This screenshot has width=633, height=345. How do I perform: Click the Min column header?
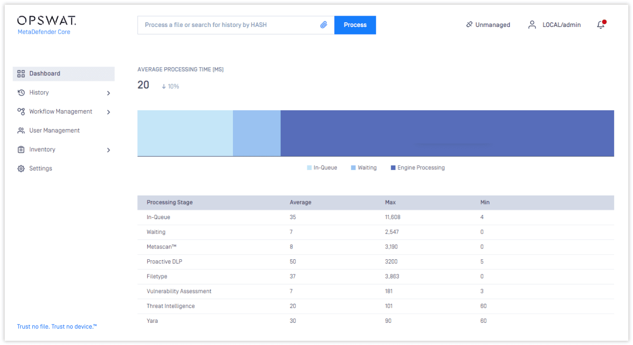tap(485, 203)
